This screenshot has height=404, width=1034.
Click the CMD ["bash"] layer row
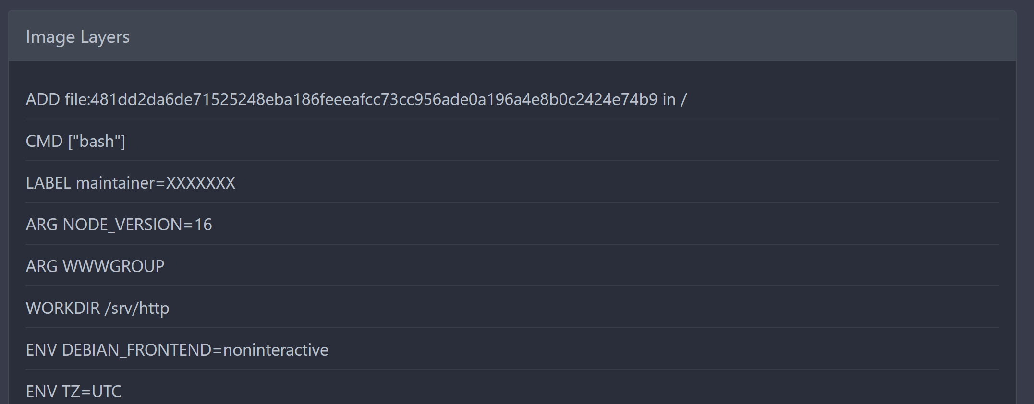(x=75, y=141)
